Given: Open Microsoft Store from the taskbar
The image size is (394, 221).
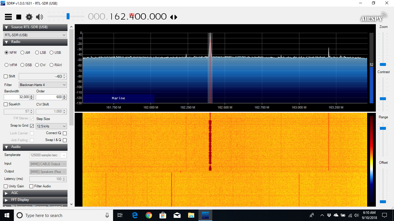Looking at the screenshot, I should click(163, 215).
